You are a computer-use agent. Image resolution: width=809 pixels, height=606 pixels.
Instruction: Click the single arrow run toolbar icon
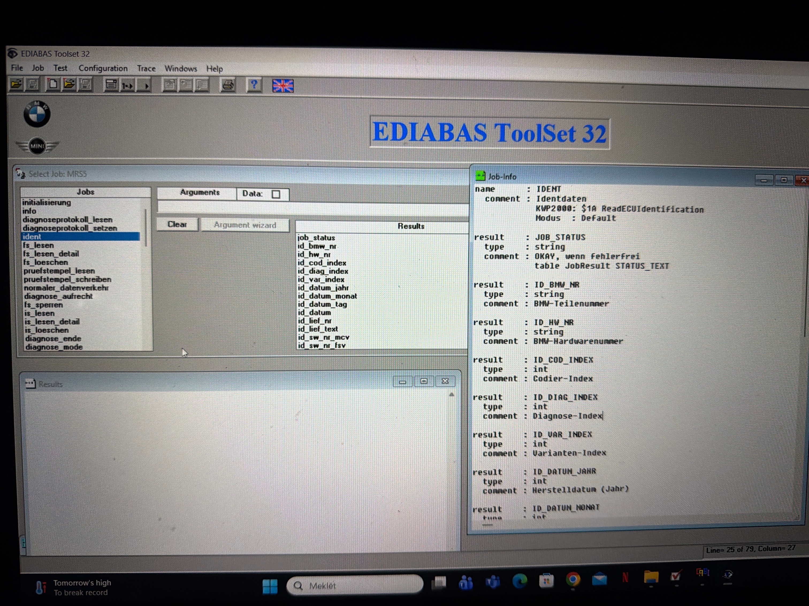pyautogui.click(x=144, y=86)
